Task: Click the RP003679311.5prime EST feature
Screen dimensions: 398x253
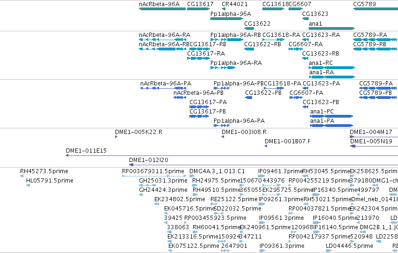Action: (154, 176)
